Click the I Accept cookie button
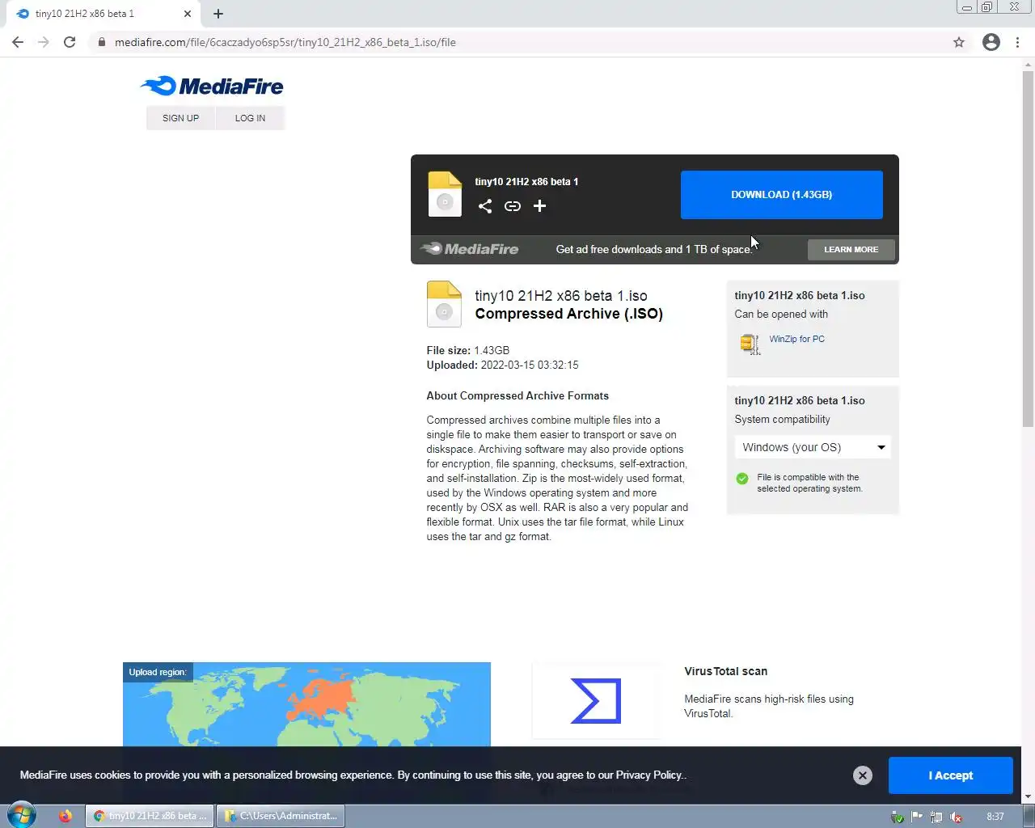Image resolution: width=1035 pixels, height=828 pixels. pyautogui.click(x=950, y=775)
